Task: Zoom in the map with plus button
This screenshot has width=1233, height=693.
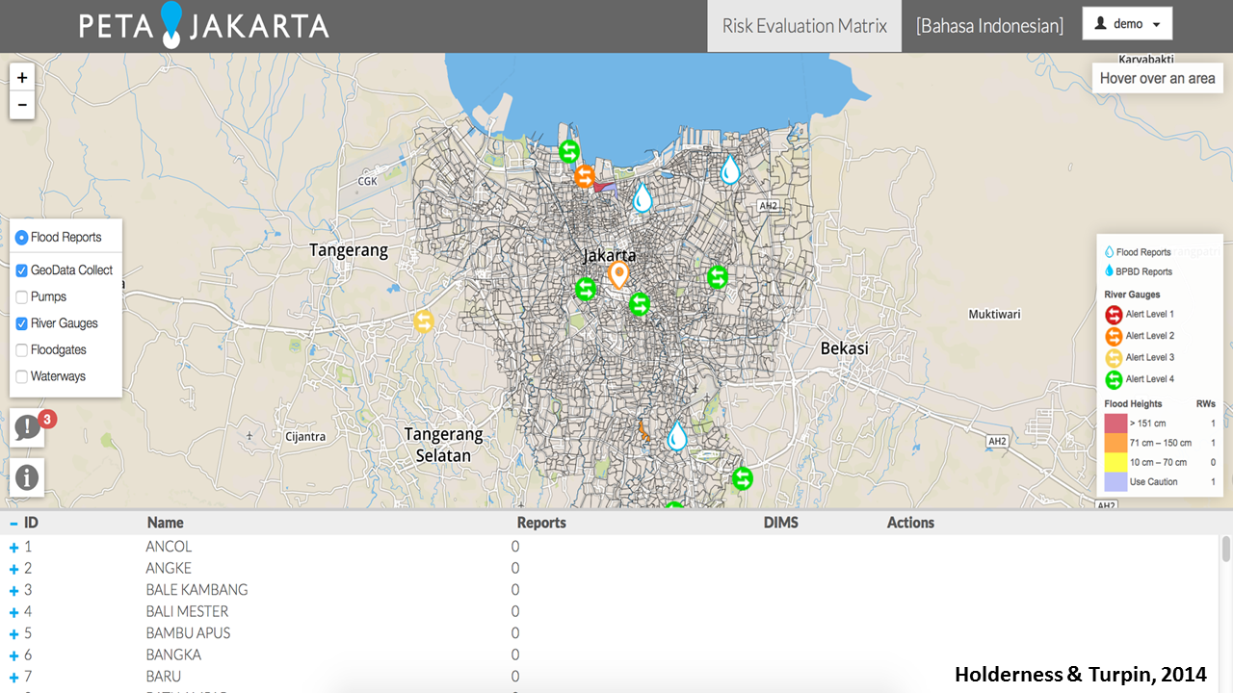Action: (22, 78)
